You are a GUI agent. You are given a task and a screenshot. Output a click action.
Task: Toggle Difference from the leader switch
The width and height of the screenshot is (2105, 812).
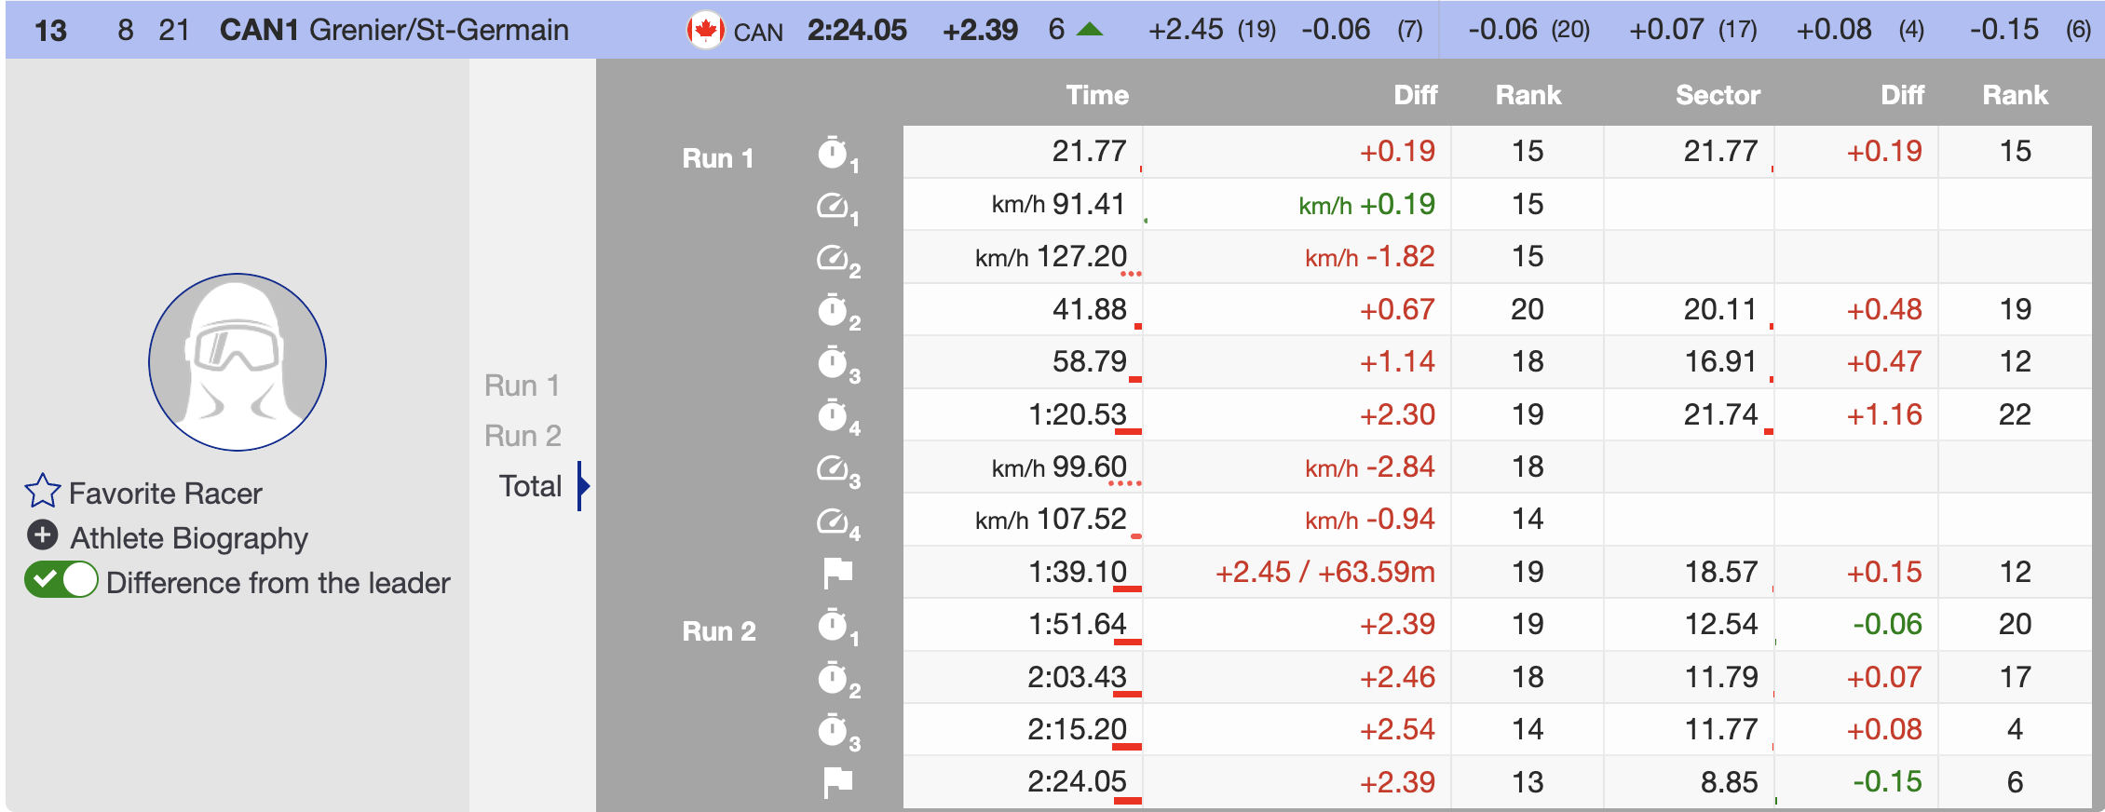[x=61, y=580]
